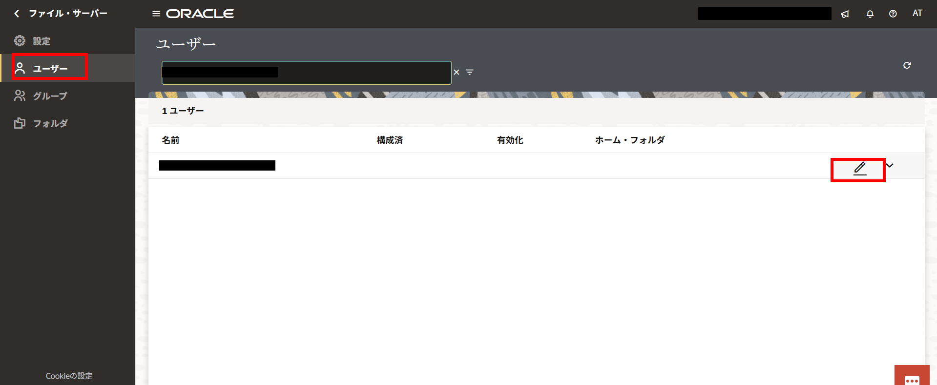Screen dimensions: 937x385
Task: Edit the listed user with pencil icon
Action: (860, 169)
